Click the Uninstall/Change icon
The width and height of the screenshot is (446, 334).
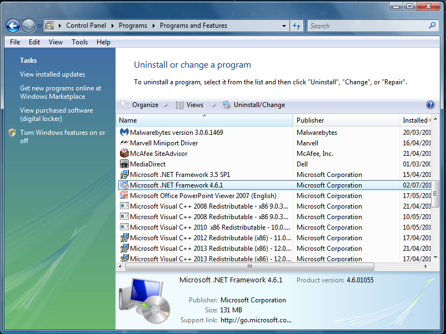click(x=227, y=105)
